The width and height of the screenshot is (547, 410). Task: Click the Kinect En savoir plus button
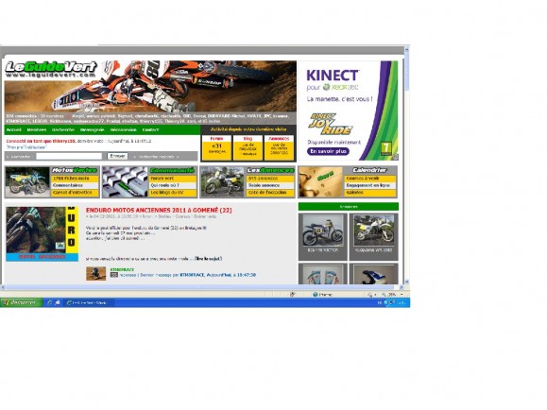point(328,151)
